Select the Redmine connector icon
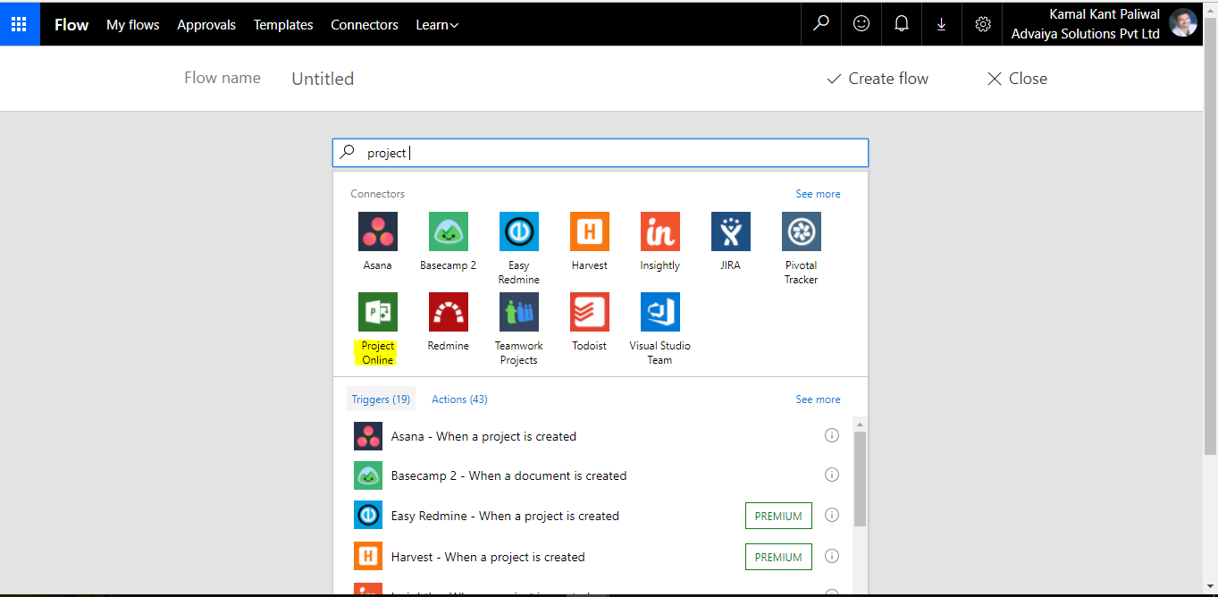This screenshot has height=597, width=1218. coord(449,312)
